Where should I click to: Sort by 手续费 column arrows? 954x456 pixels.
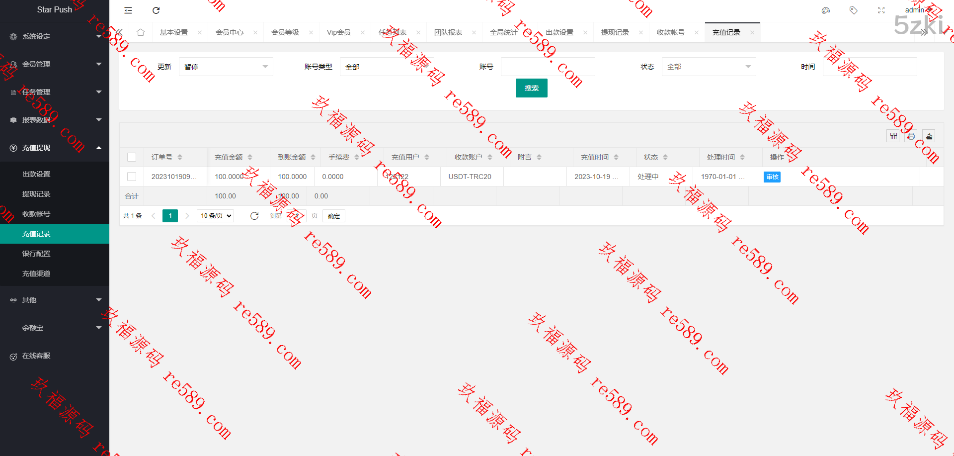click(357, 157)
